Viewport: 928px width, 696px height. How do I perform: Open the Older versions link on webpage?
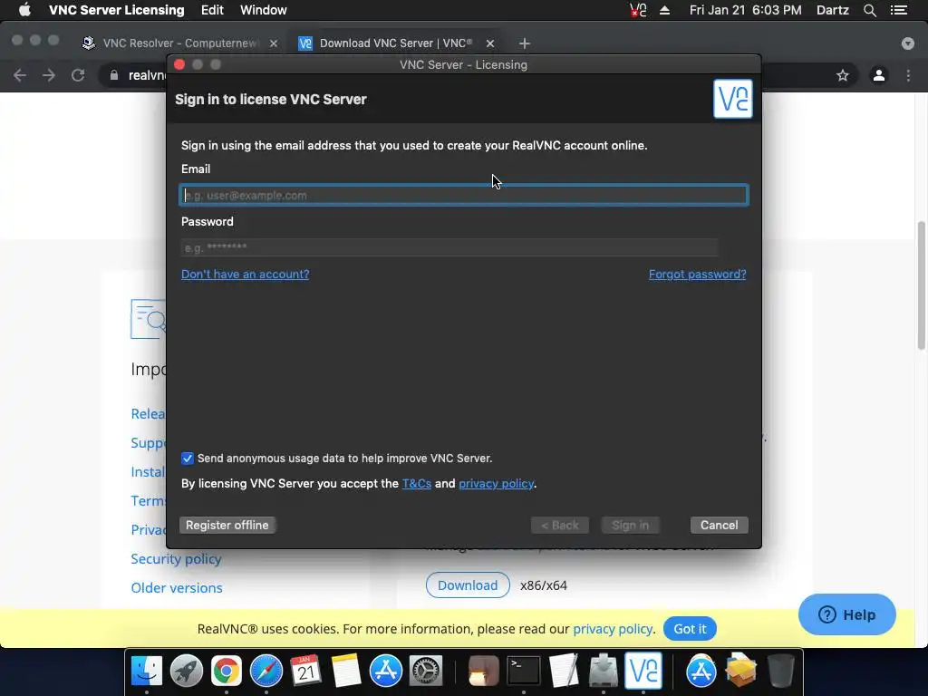(x=177, y=587)
